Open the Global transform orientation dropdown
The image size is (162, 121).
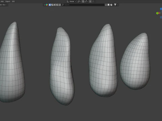72,1
